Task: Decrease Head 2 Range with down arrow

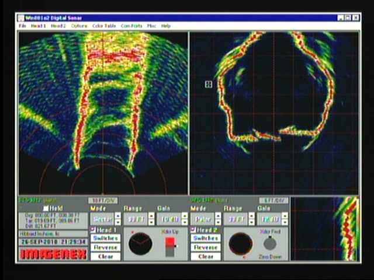Action: pyautogui.click(x=251, y=222)
